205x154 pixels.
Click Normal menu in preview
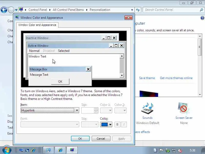(x=34, y=51)
